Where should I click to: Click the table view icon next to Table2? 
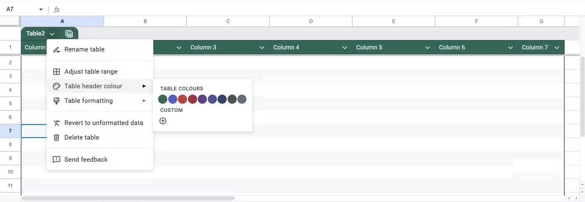69,34
